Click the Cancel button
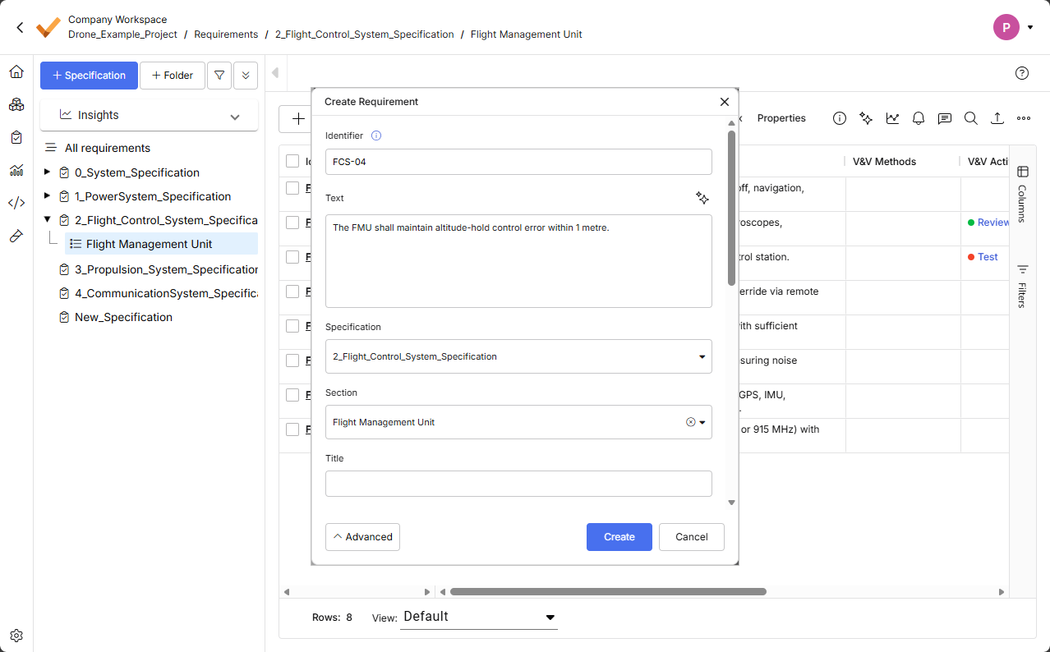Image resolution: width=1050 pixels, height=652 pixels. pos(691,537)
